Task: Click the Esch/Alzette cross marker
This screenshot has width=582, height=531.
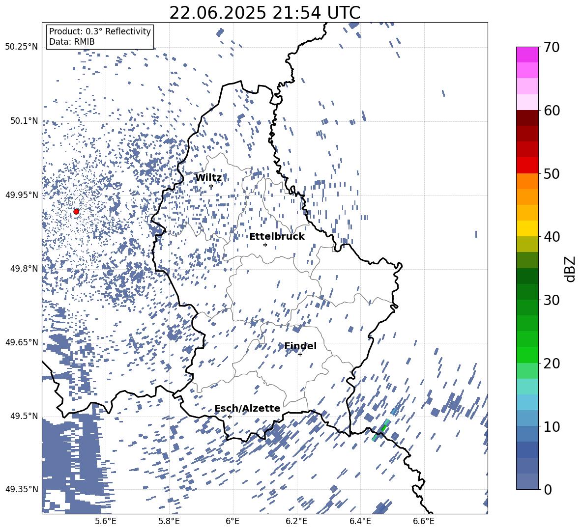Action: point(230,417)
